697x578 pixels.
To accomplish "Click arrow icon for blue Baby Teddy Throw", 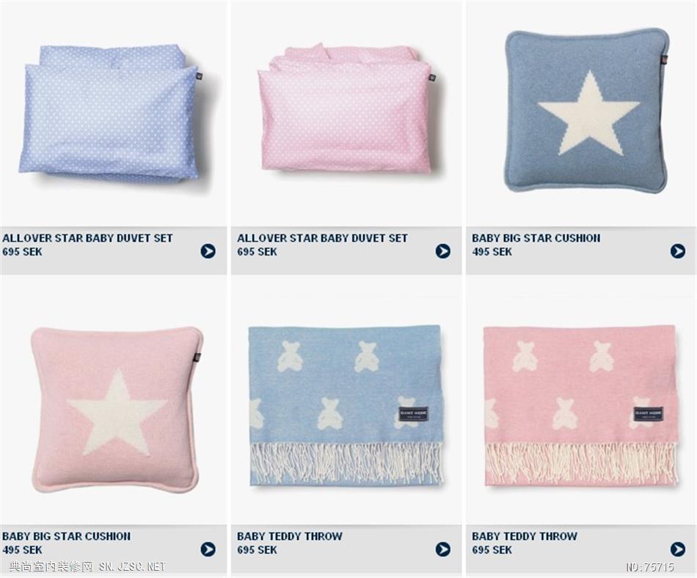I will point(442,549).
